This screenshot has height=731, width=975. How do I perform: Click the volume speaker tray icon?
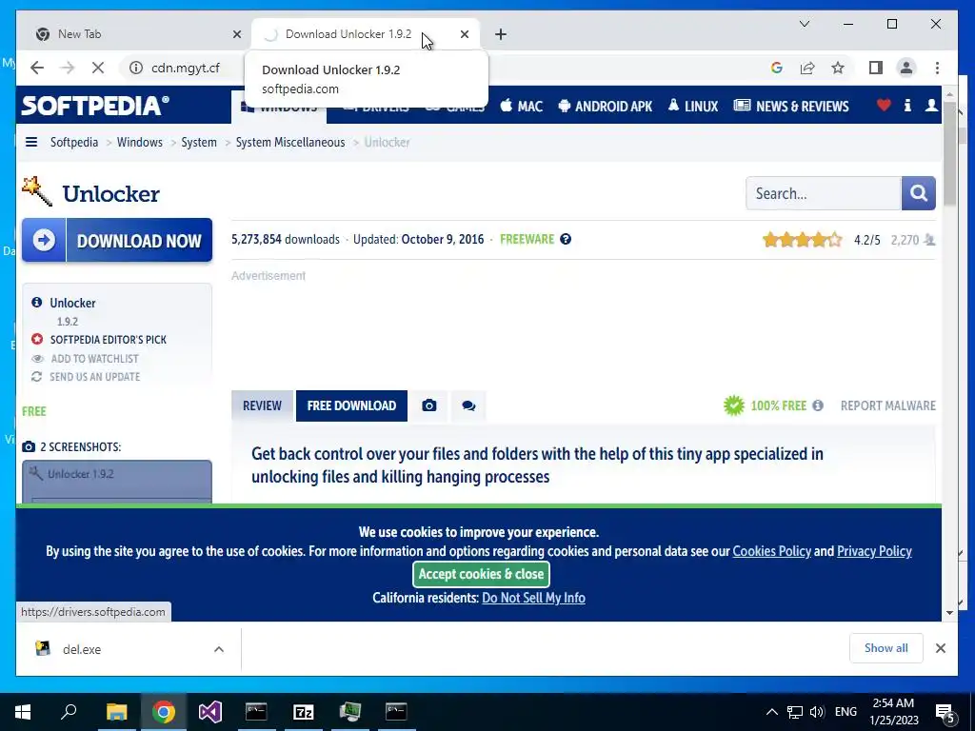tap(816, 712)
